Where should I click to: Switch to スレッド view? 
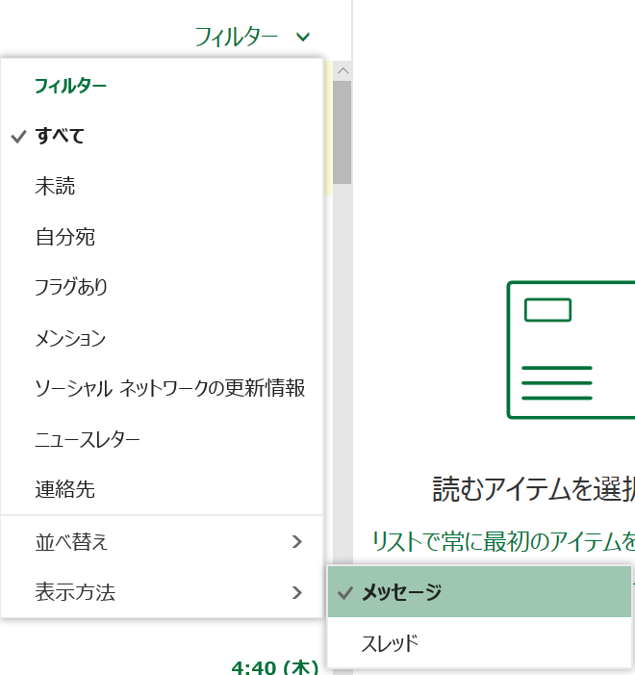click(479, 642)
